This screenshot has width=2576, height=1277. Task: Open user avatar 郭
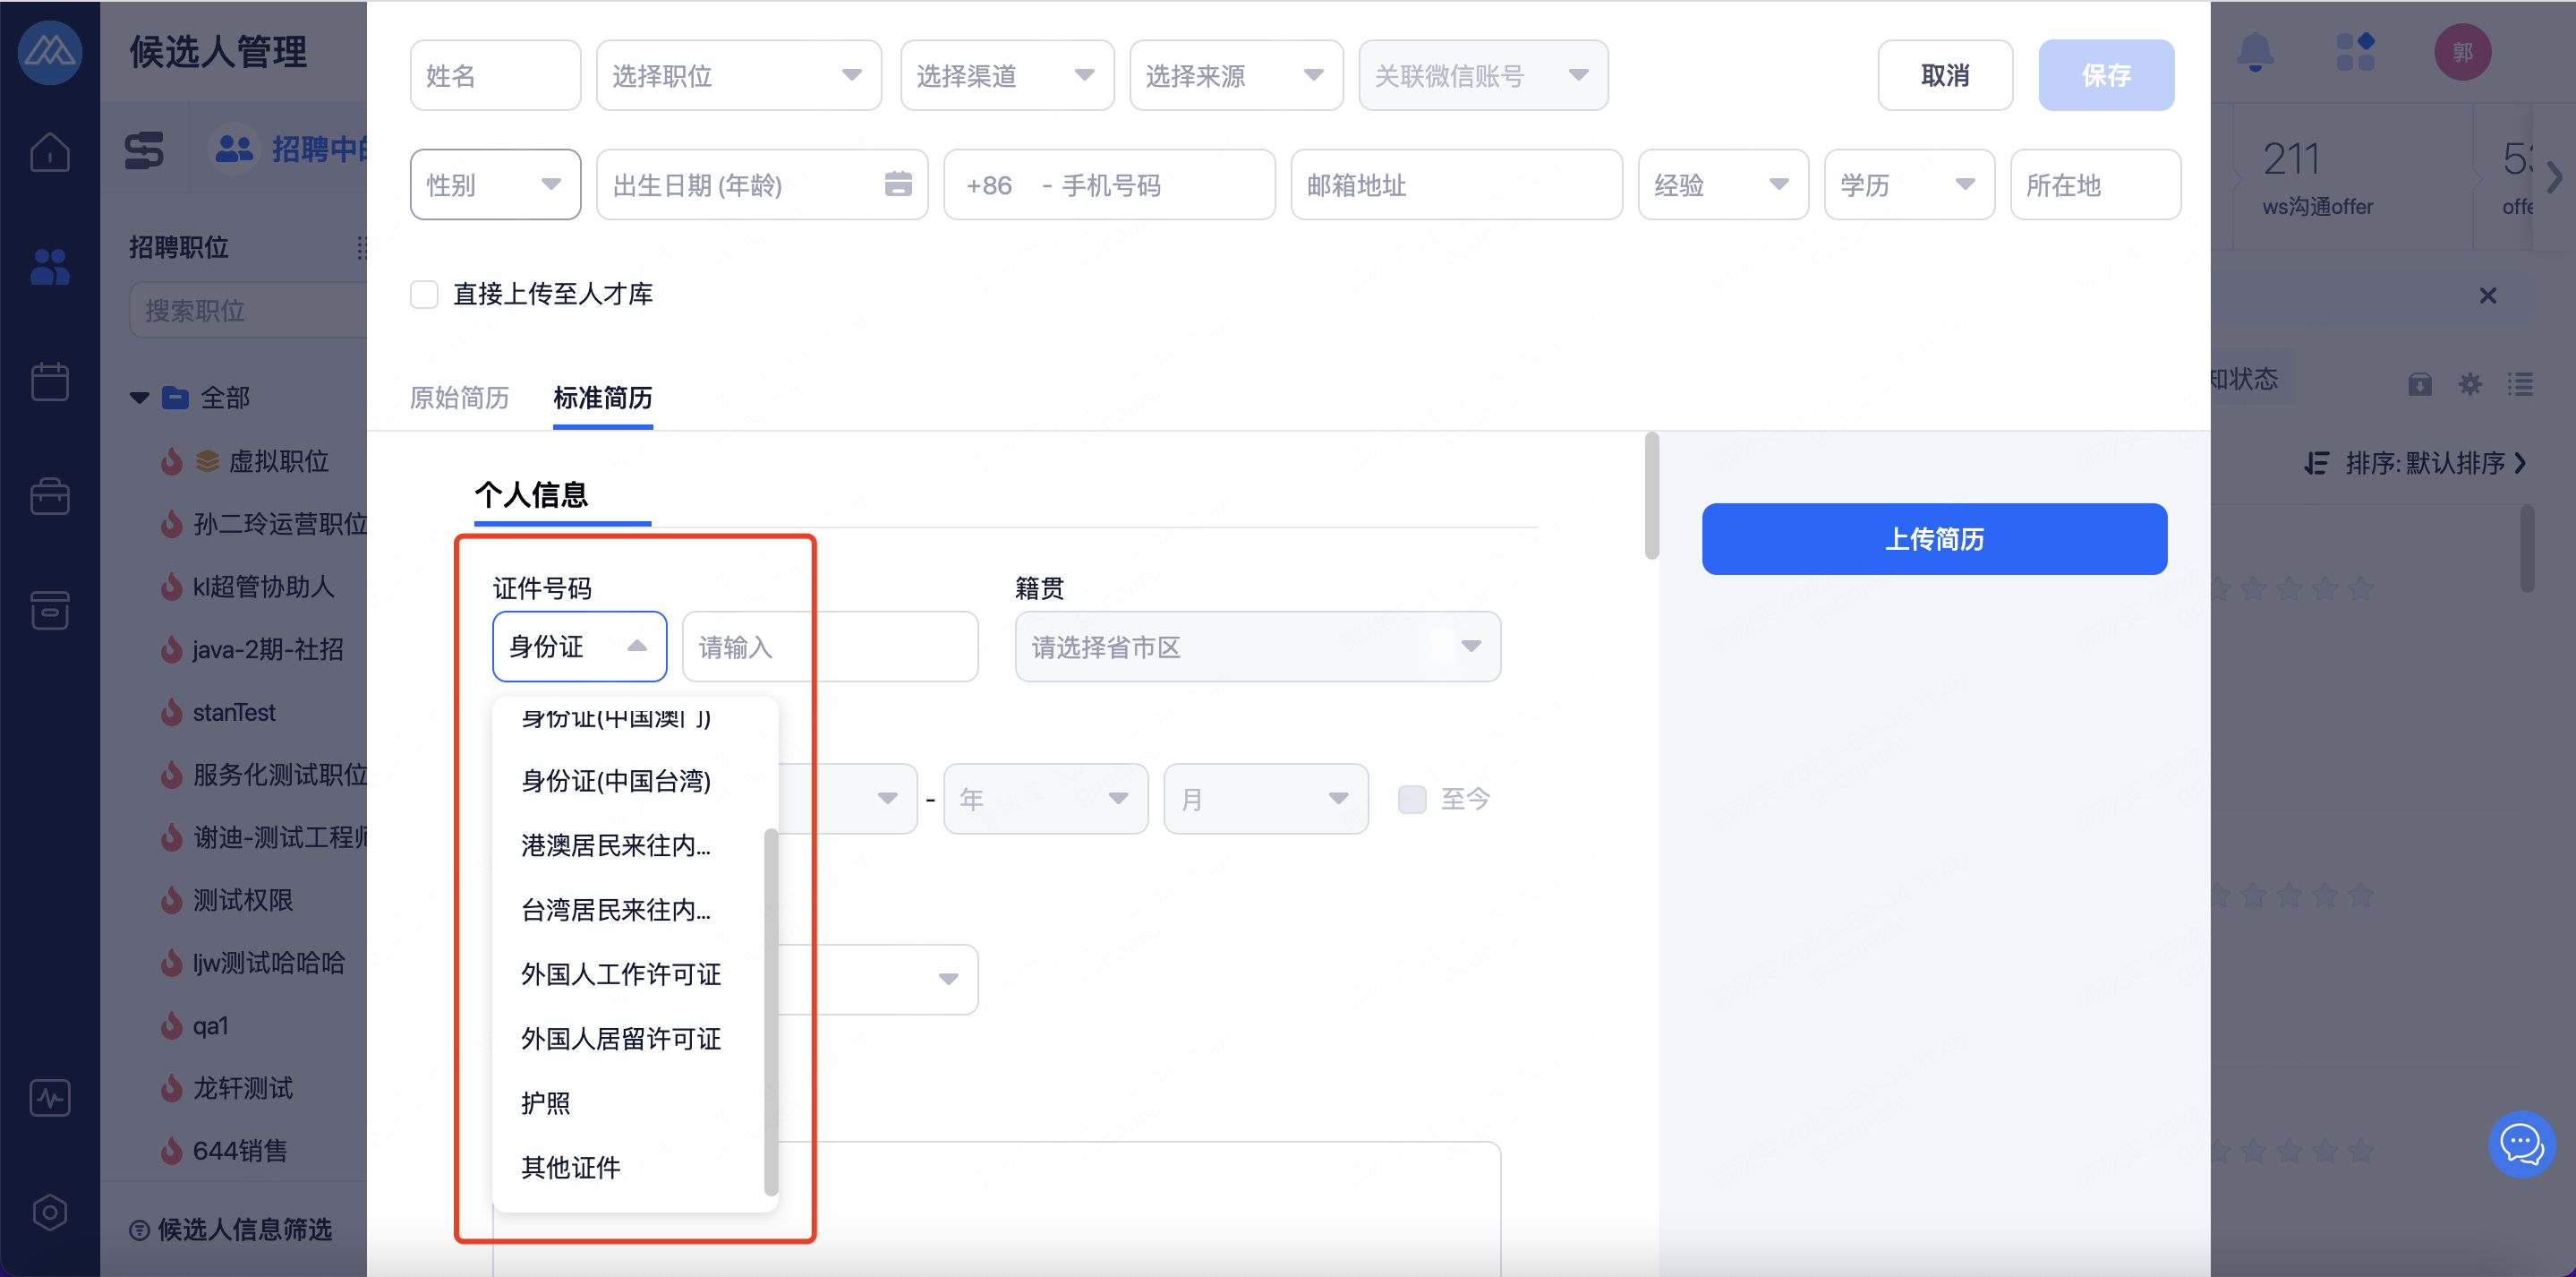click(x=2462, y=52)
